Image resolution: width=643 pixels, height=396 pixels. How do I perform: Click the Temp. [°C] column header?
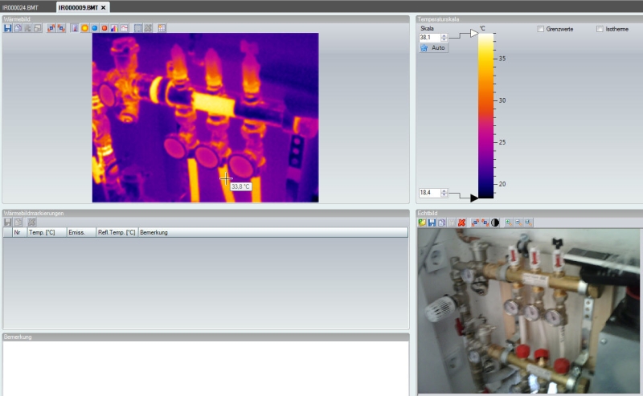46,232
